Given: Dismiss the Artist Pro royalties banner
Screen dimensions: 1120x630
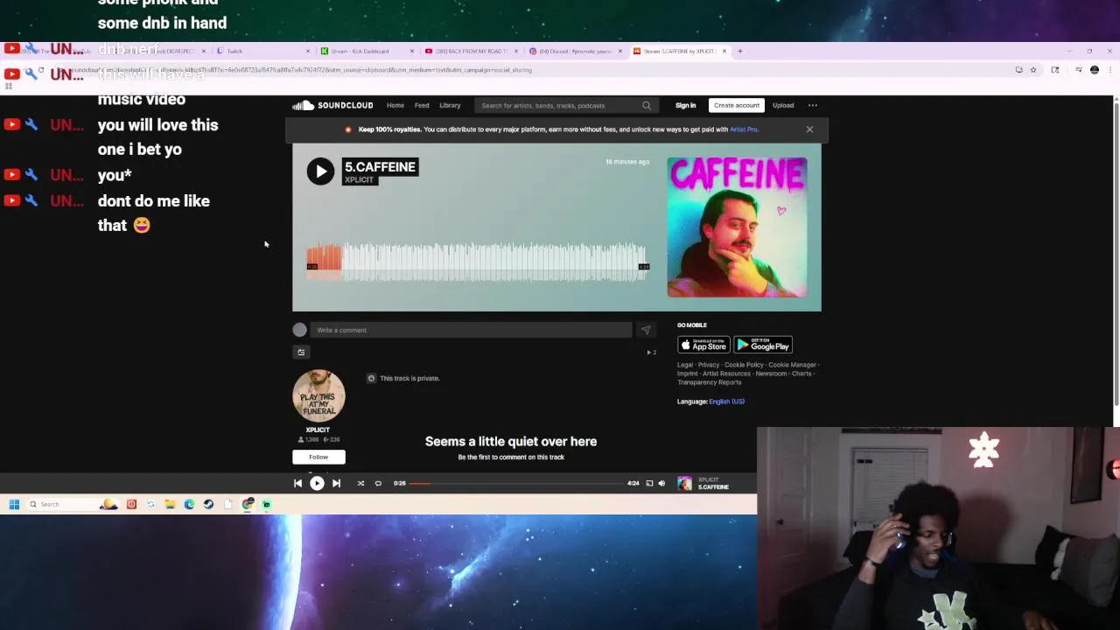Looking at the screenshot, I should (x=809, y=129).
